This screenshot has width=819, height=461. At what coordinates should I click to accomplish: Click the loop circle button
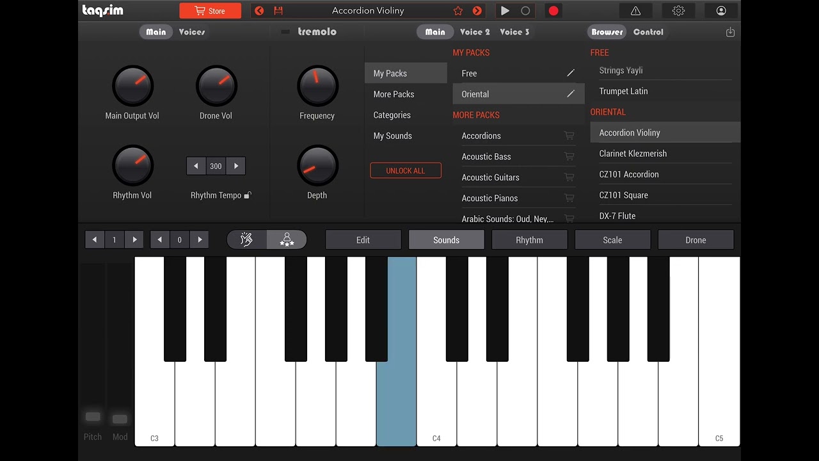525,11
